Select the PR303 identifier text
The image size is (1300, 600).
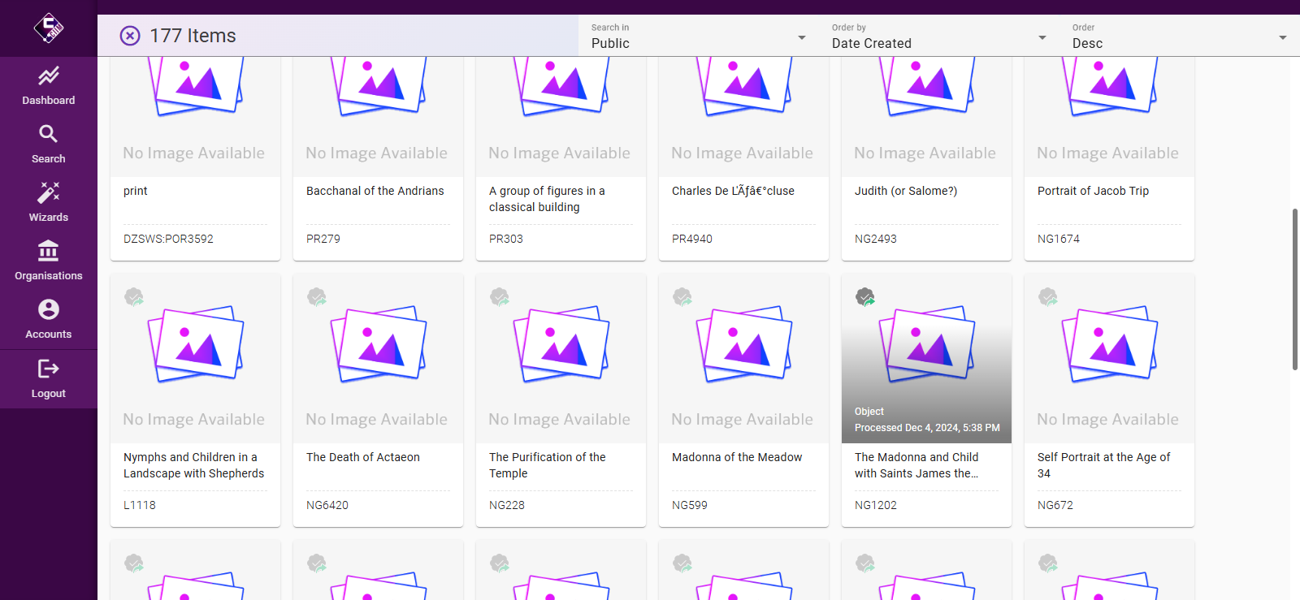(506, 239)
